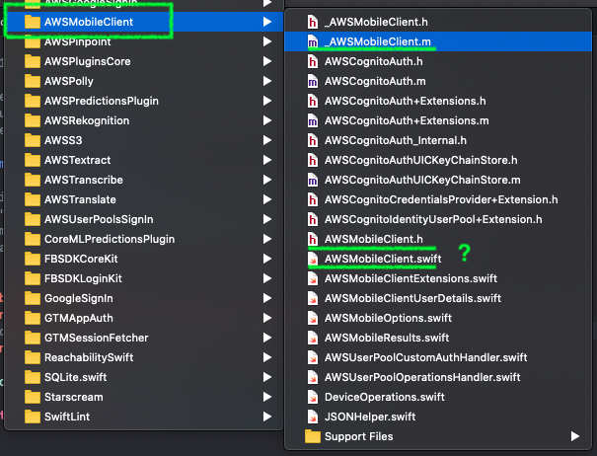The height and width of the screenshot is (456, 597).
Task: Click the AWSCognitoAuth+Extensions.h header icon
Action: (x=313, y=101)
